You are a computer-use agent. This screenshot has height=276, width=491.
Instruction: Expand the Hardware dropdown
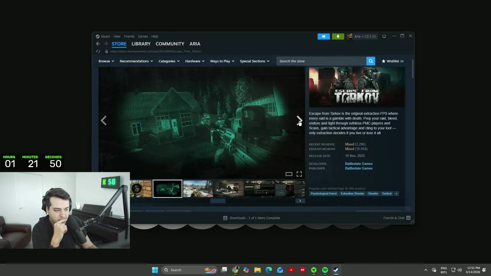[x=195, y=61]
